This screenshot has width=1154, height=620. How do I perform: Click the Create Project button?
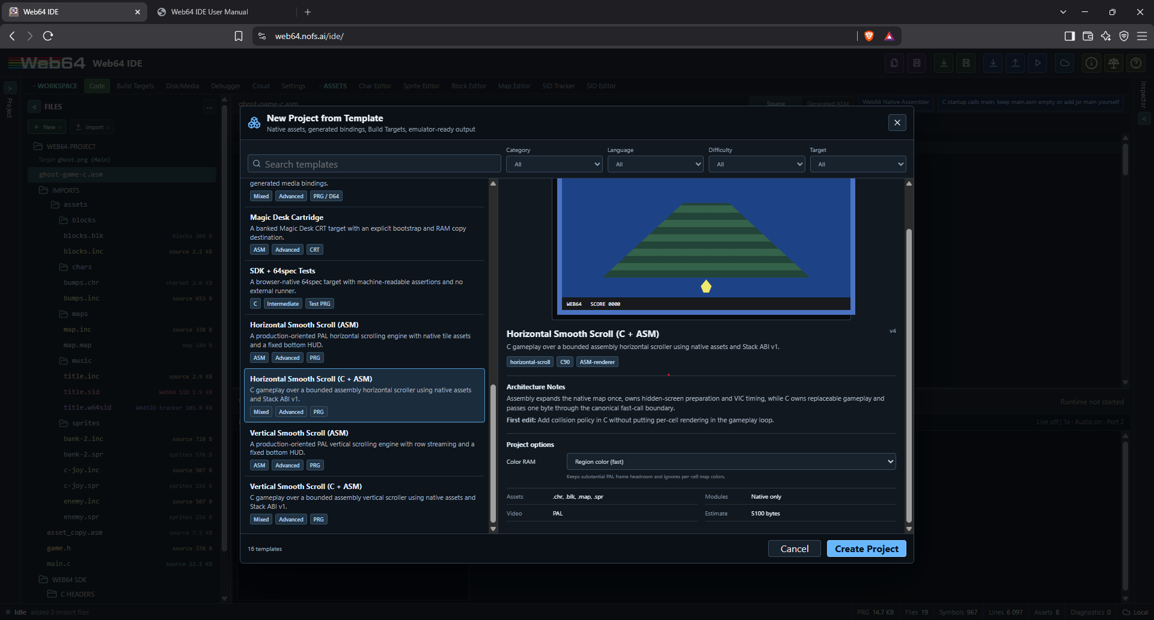[866, 549]
